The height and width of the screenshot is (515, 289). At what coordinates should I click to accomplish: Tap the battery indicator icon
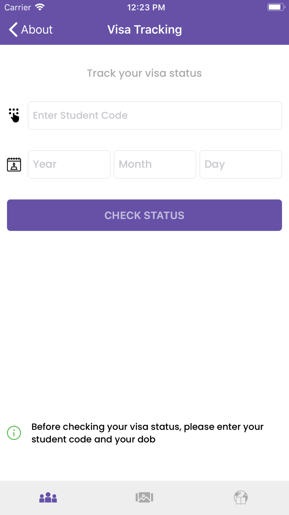[x=276, y=7]
